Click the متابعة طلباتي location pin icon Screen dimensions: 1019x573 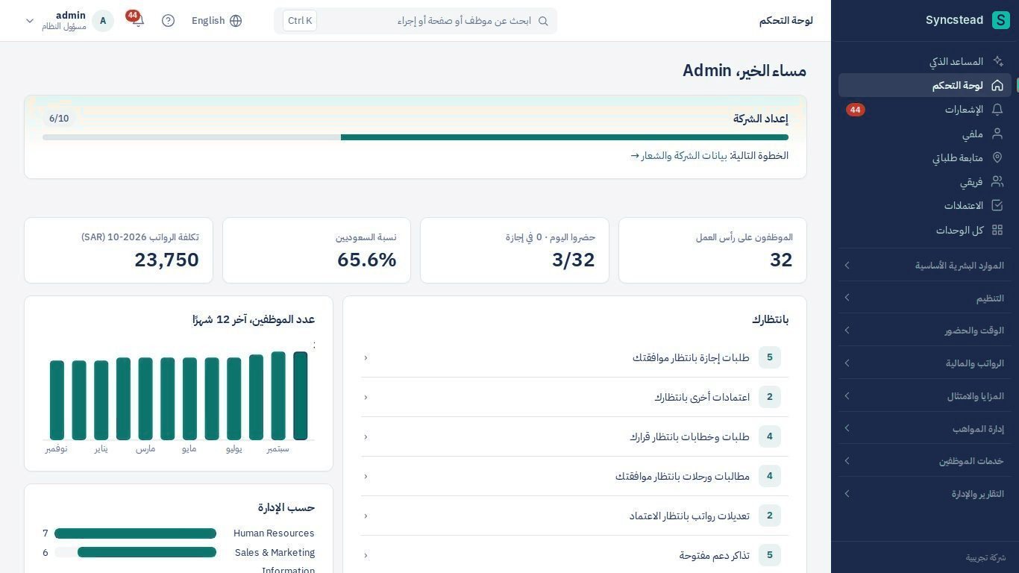click(997, 158)
